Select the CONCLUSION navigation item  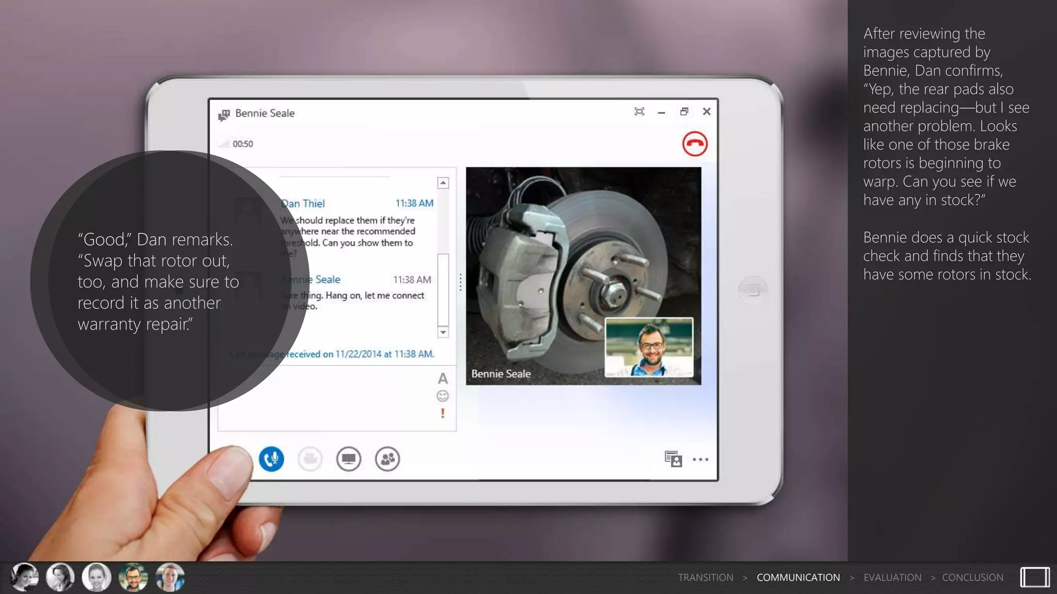972,577
